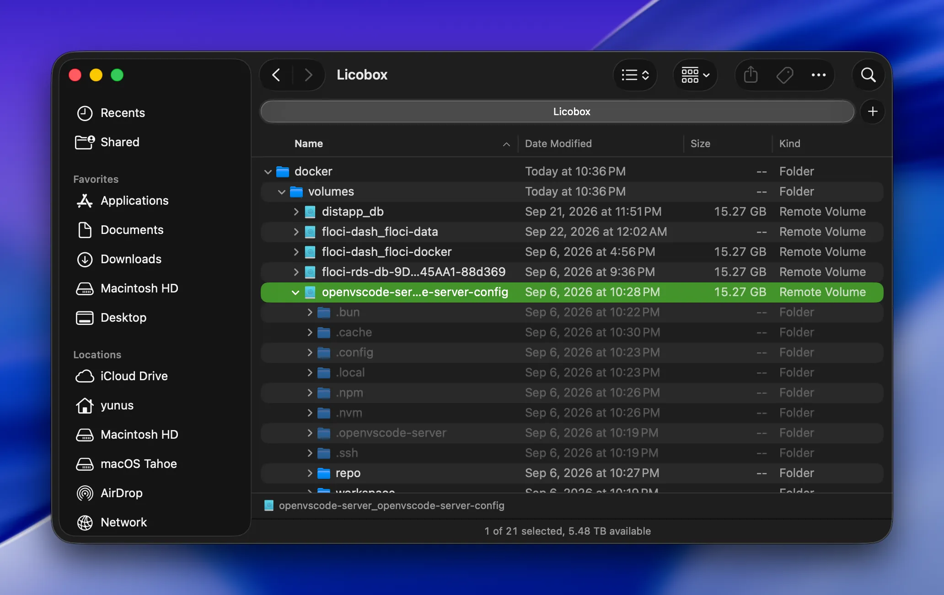Click the path bar item openvscode-server_openvscode-server-config
944x595 pixels.
coord(384,505)
